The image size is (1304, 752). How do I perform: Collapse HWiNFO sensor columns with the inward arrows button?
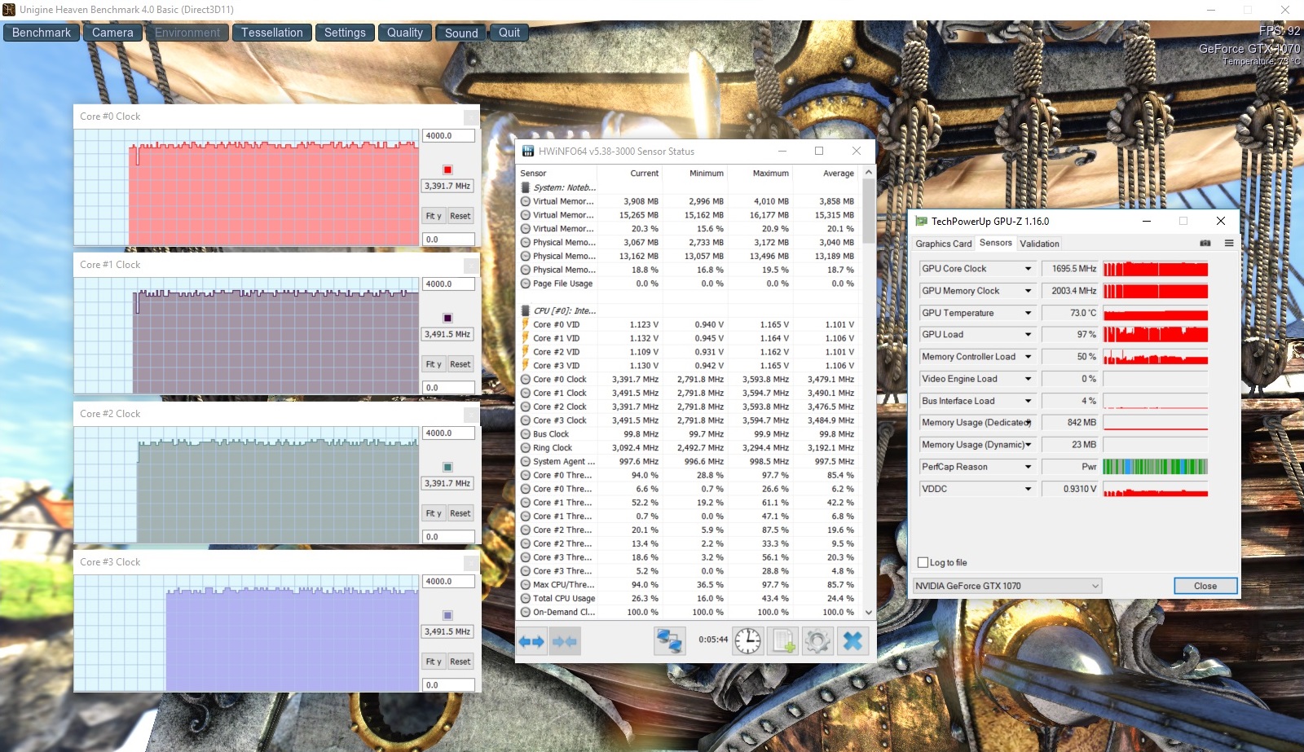coord(565,642)
